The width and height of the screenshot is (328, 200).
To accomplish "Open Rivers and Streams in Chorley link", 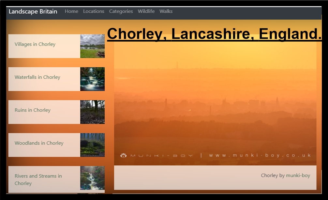I will point(38,180).
